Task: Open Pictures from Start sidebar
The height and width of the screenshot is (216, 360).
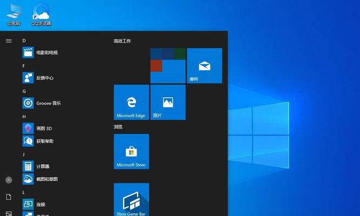Action: [x=9, y=214]
